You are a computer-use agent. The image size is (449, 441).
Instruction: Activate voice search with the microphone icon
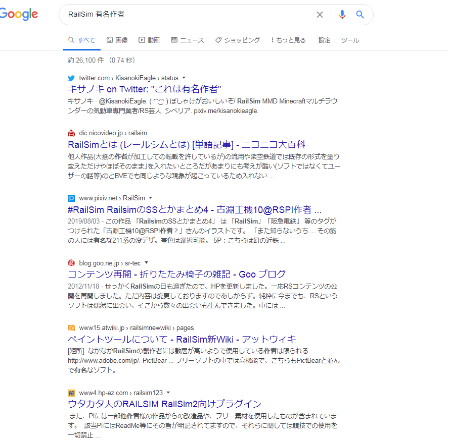click(342, 15)
